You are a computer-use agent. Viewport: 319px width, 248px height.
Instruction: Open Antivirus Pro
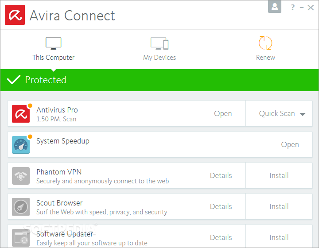tap(223, 114)
